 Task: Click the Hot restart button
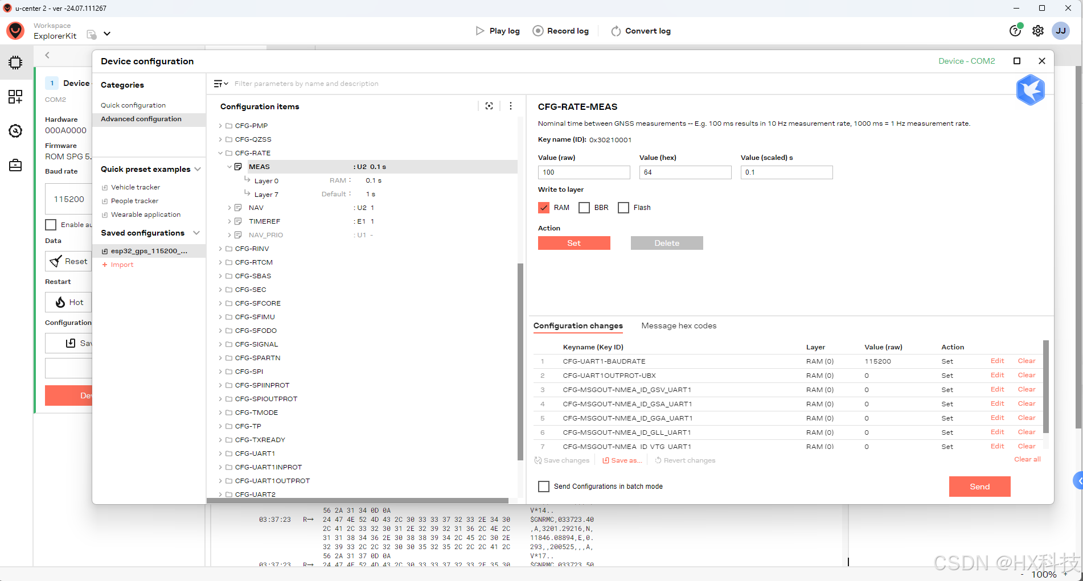(68, 302)
